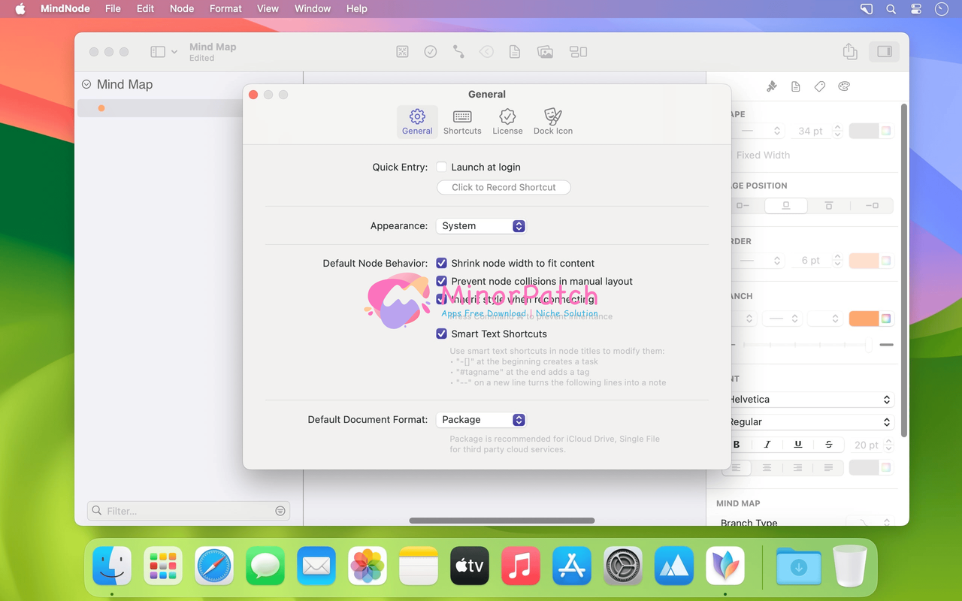Click the 6 pt border width stepper
Screen dimensions: 962x601
tap(837, 261)
